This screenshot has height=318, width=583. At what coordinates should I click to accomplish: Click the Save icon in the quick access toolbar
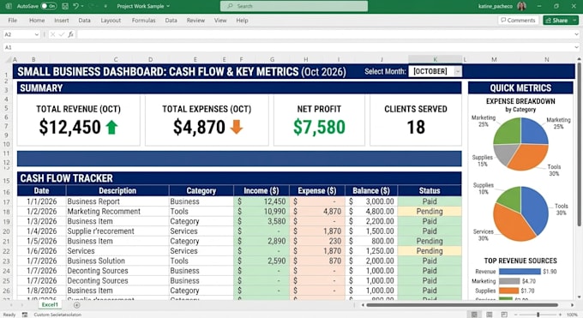coord(64,6)
